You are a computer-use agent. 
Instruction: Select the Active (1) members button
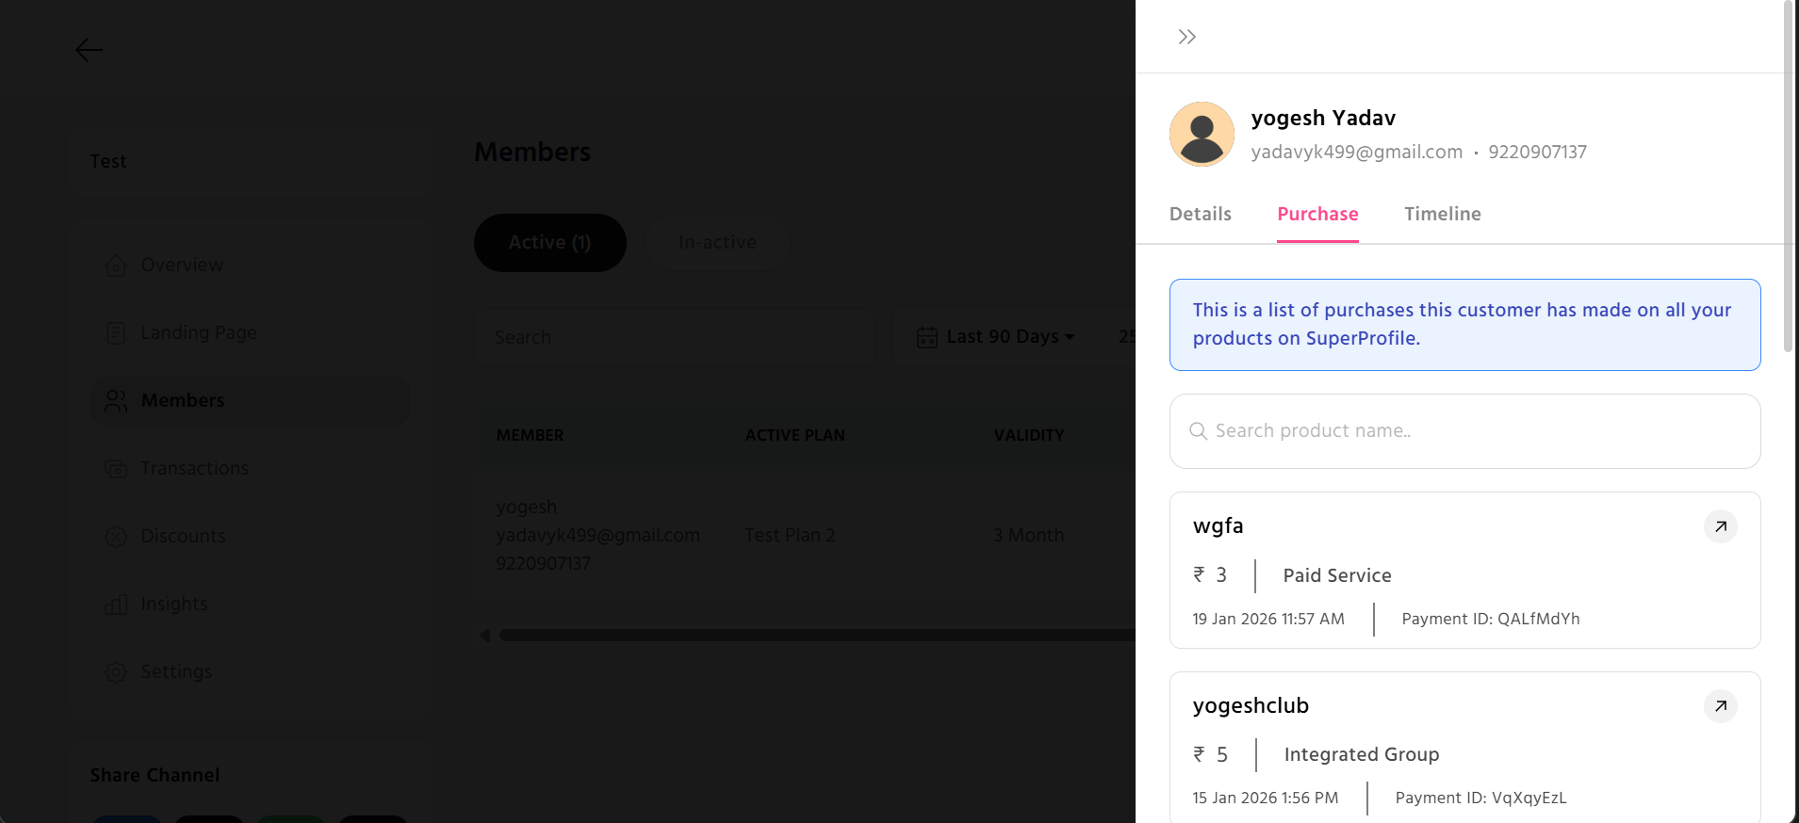[549, 243]
